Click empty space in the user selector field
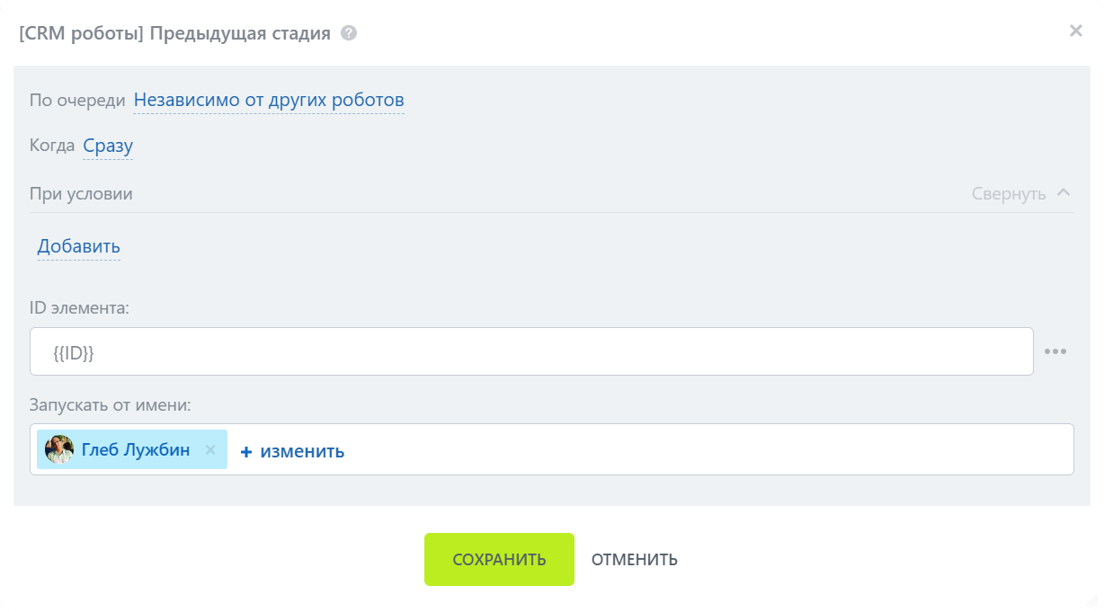The height and width of the screenshot is (612, 1104). tap(701, 449)
